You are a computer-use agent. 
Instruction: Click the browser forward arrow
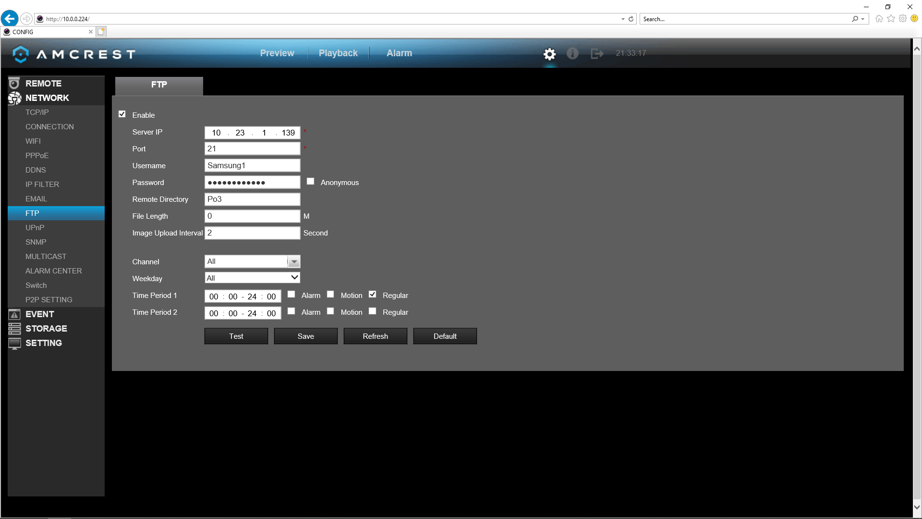click(x=26, y=19)
